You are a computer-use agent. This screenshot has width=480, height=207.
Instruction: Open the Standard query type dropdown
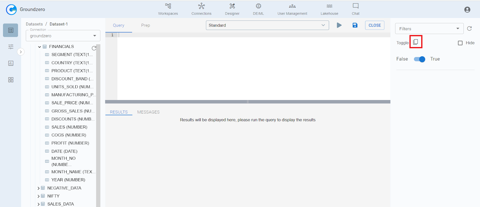coord(267,25)
